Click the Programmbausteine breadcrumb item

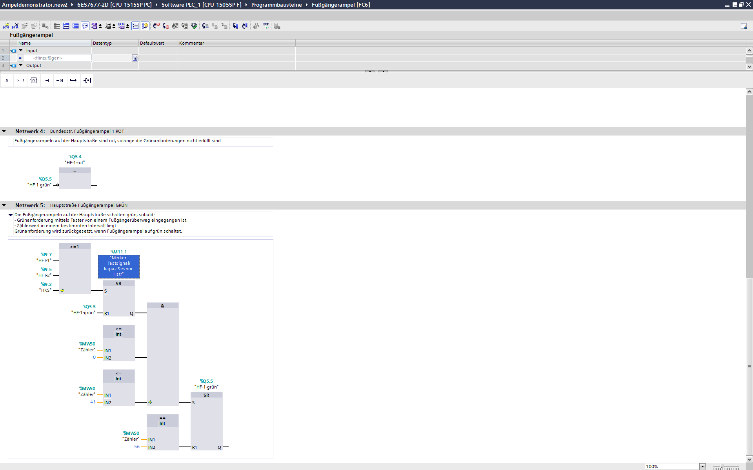click(x=276, y=5)
